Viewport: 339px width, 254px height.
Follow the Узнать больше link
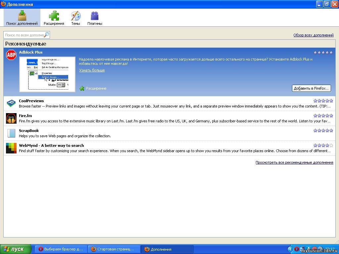pyautogui.click(x=92, y=70)
